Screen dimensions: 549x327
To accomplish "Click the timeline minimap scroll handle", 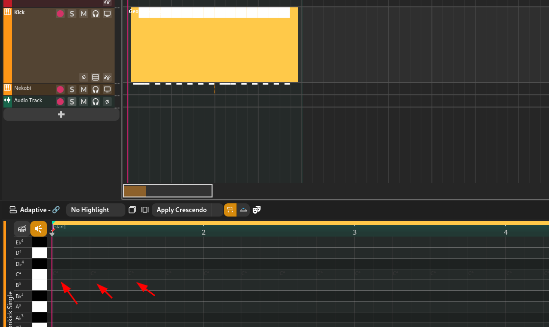I will tap(135, 191).
